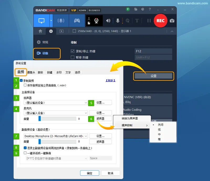Select 关闭 noise suppression option
Screen dimensions: 210x181
point(160,125)
